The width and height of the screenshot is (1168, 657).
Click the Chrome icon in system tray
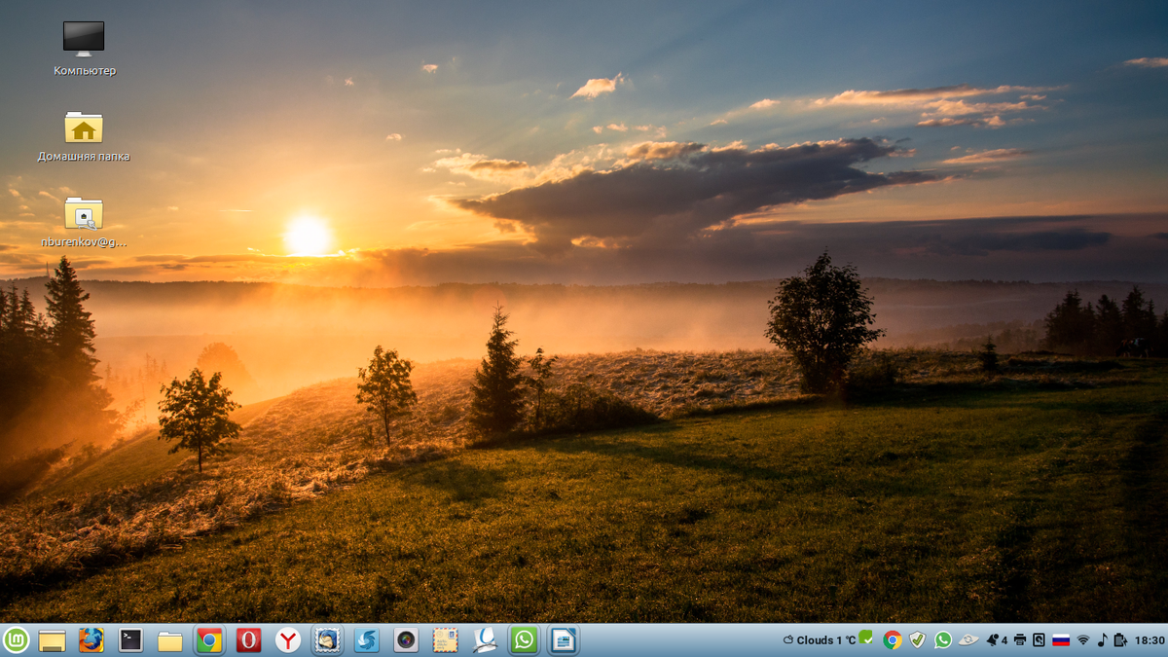click(x=893, y=639)
